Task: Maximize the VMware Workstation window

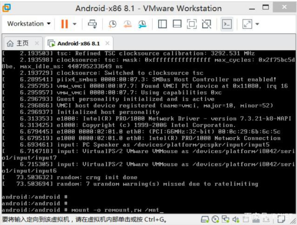Action: point(266,7)
